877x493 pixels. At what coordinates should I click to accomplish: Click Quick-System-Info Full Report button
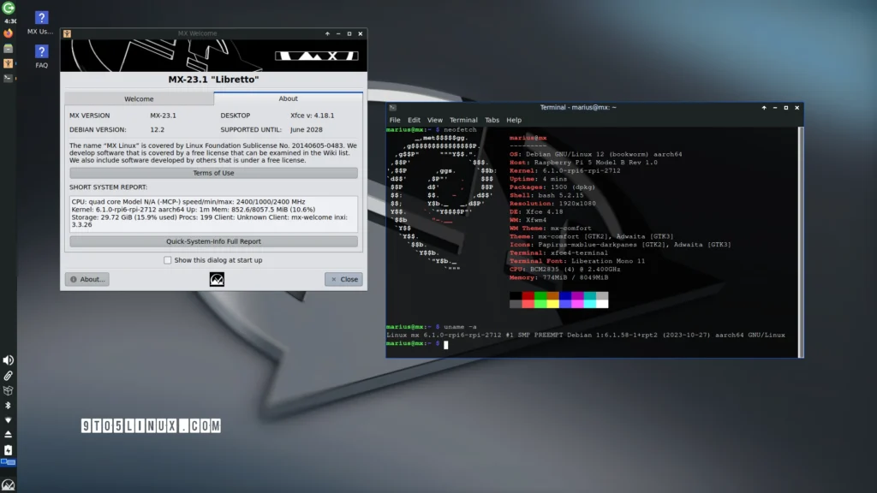click(213, 241)
